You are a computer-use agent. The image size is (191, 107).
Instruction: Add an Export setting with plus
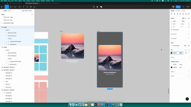189,76
